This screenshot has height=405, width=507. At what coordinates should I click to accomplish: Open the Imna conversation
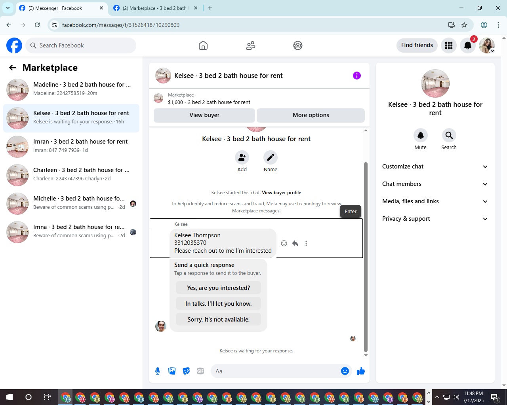point(71,232)
